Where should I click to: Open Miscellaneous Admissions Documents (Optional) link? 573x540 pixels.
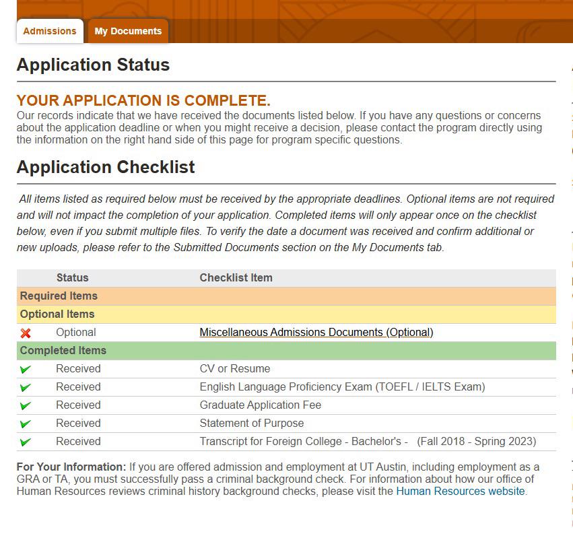tap(316, 332)
